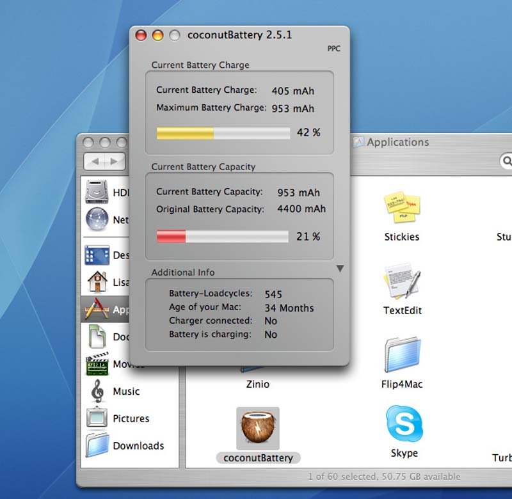Launch the Skype application icon

coord(404,424)
